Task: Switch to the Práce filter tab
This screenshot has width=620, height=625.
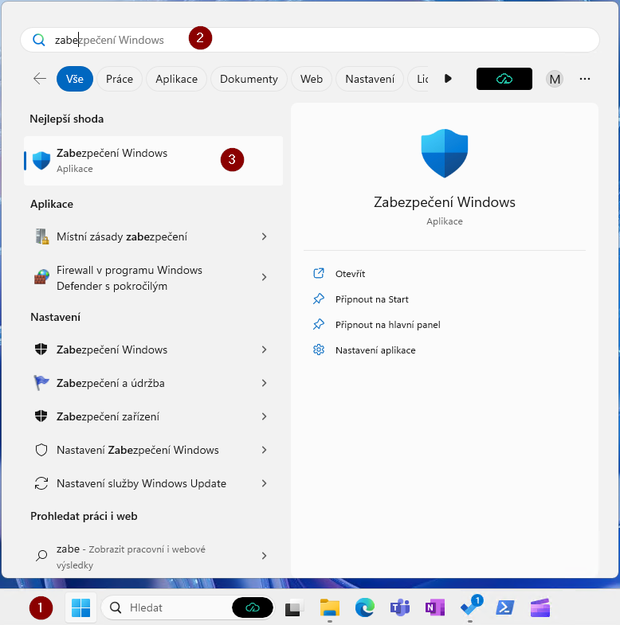Action: click(120, 79)
